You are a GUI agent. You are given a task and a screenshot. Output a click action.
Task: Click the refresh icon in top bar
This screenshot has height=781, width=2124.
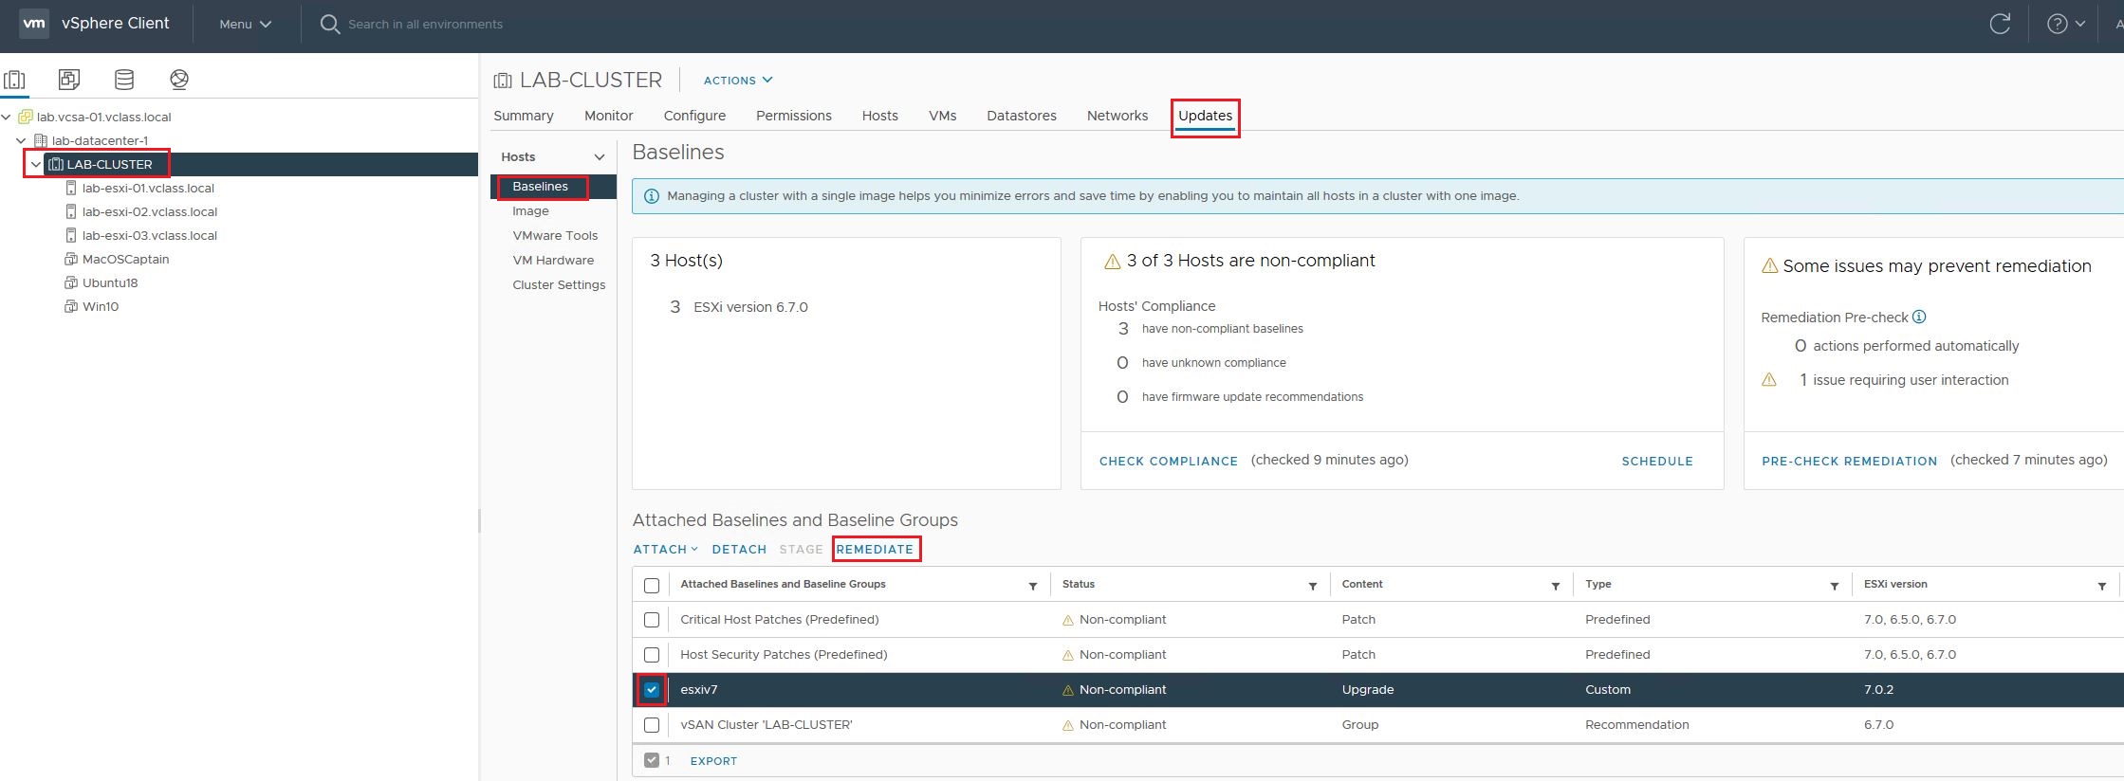2000,25
